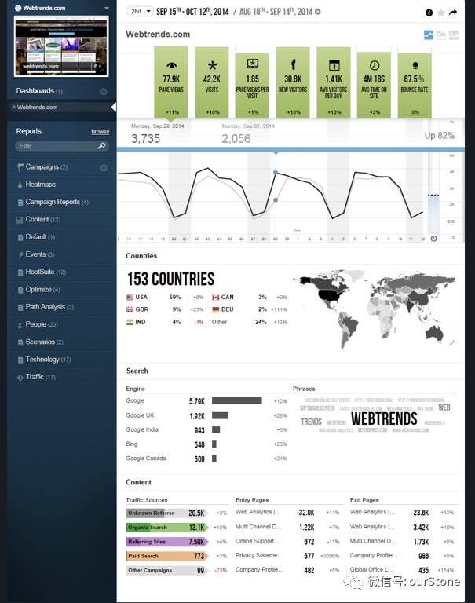This screenshot has width=475, height=603.
Task: Open the Webtrends.com profile dropdown arrow
Action: tap(107, 8)
